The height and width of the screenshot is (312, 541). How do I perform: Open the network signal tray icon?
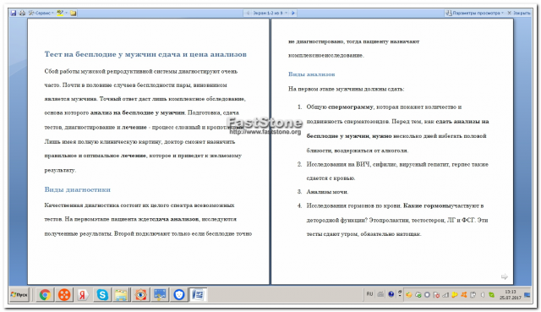(445, 295)
